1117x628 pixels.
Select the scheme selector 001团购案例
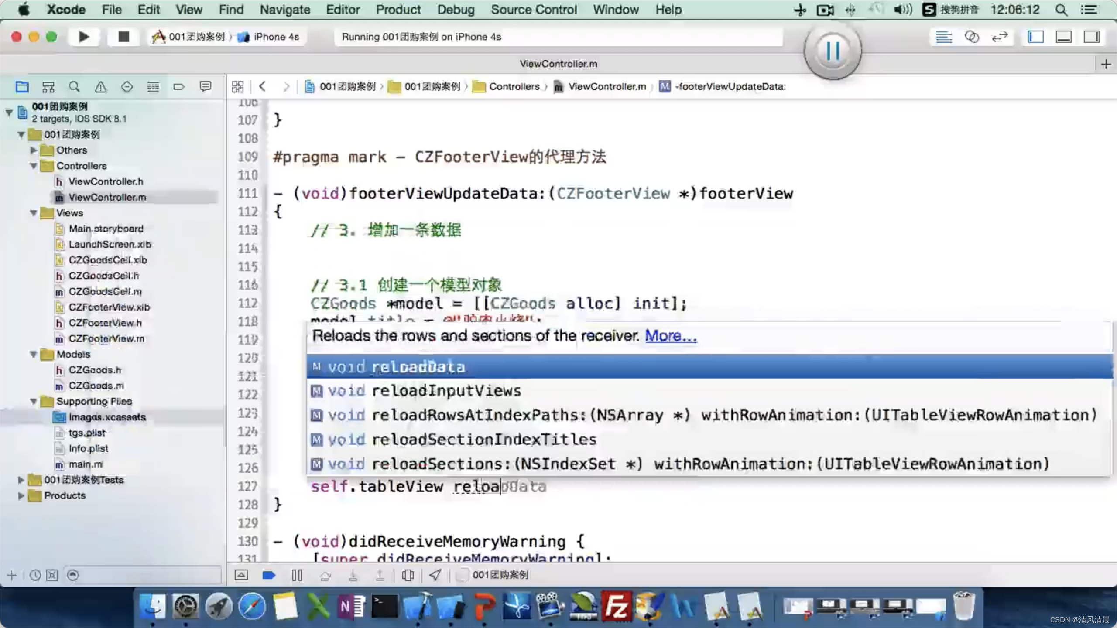coord(188,36)
